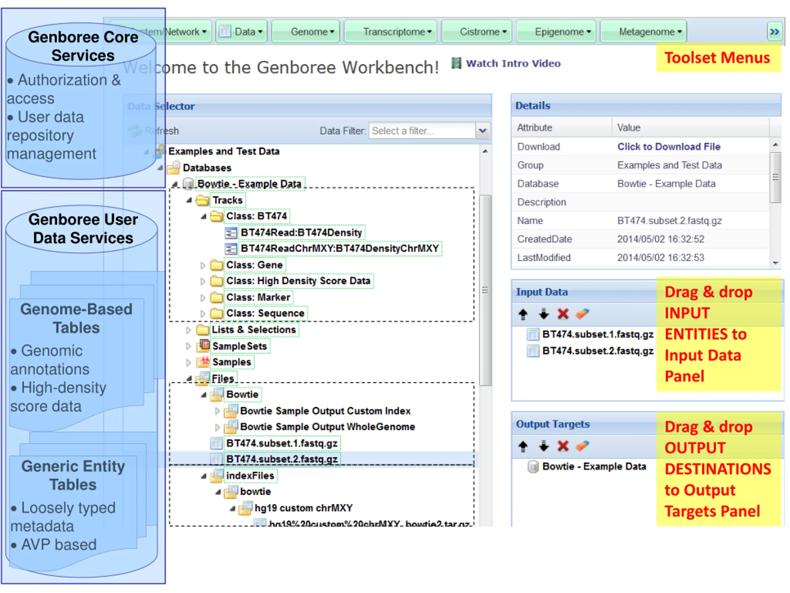Clear all items in Input Data with eraser
Screen dimensions: 790x593
(583, 314)
